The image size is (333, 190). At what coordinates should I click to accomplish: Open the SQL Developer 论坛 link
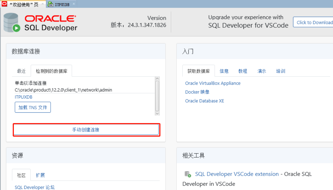point(35,187)
